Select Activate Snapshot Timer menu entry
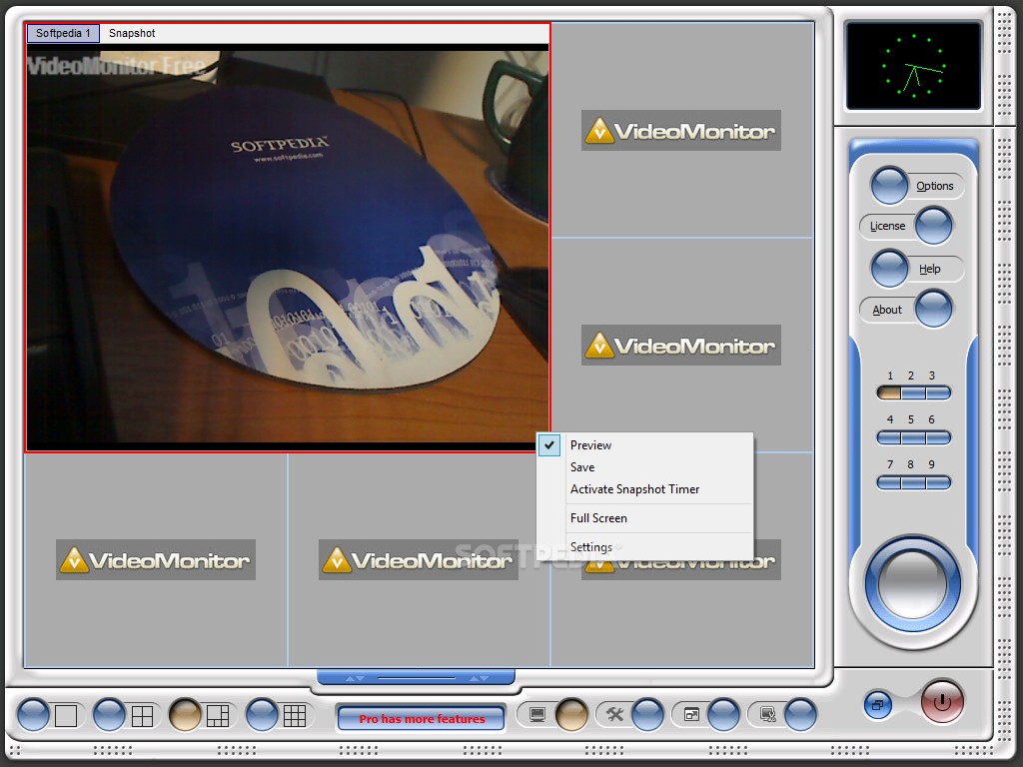This screenshot has width=1023, height=767. click(645, 489)
